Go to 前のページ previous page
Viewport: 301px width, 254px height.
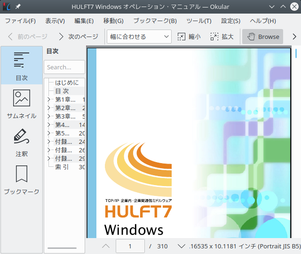click(28, 37)
